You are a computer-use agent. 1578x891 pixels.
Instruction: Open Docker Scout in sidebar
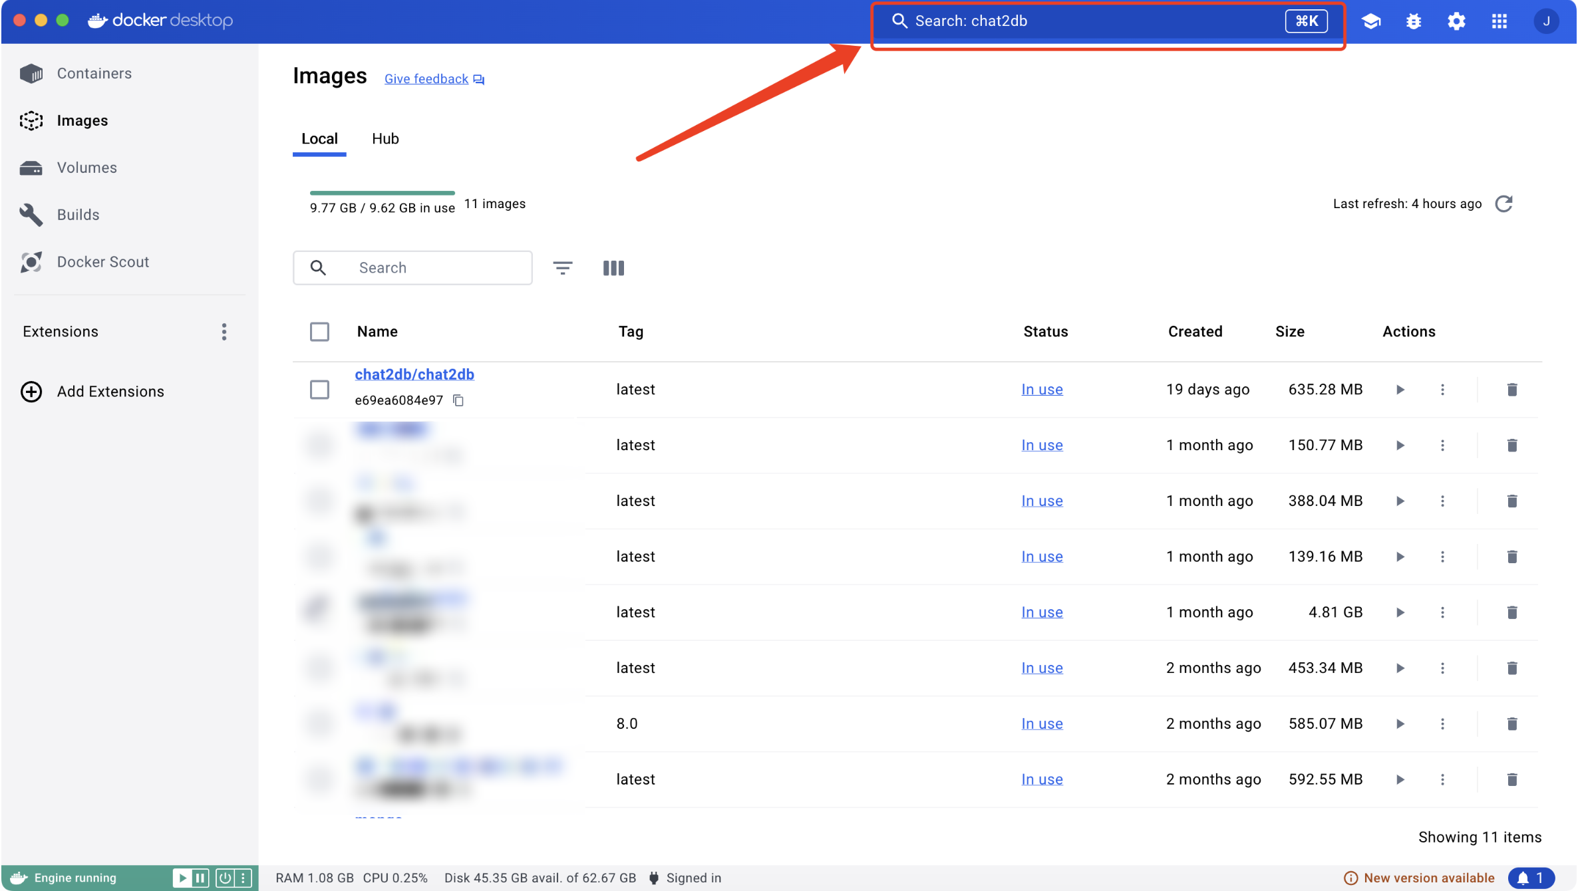(102, 262)
